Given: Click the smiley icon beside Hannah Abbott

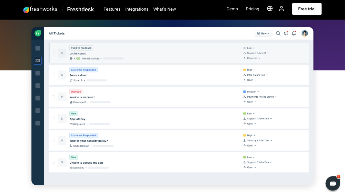Looking at the screenshot, I should (78, 58).
